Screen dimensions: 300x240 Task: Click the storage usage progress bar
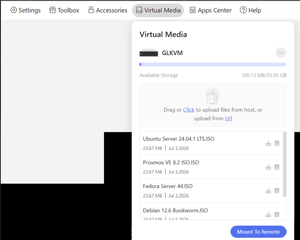coord(213,64)
